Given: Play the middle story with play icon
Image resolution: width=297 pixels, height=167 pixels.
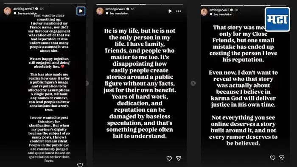Looking at the screenshot, I should pyautogui.click(x=170, y=11).
